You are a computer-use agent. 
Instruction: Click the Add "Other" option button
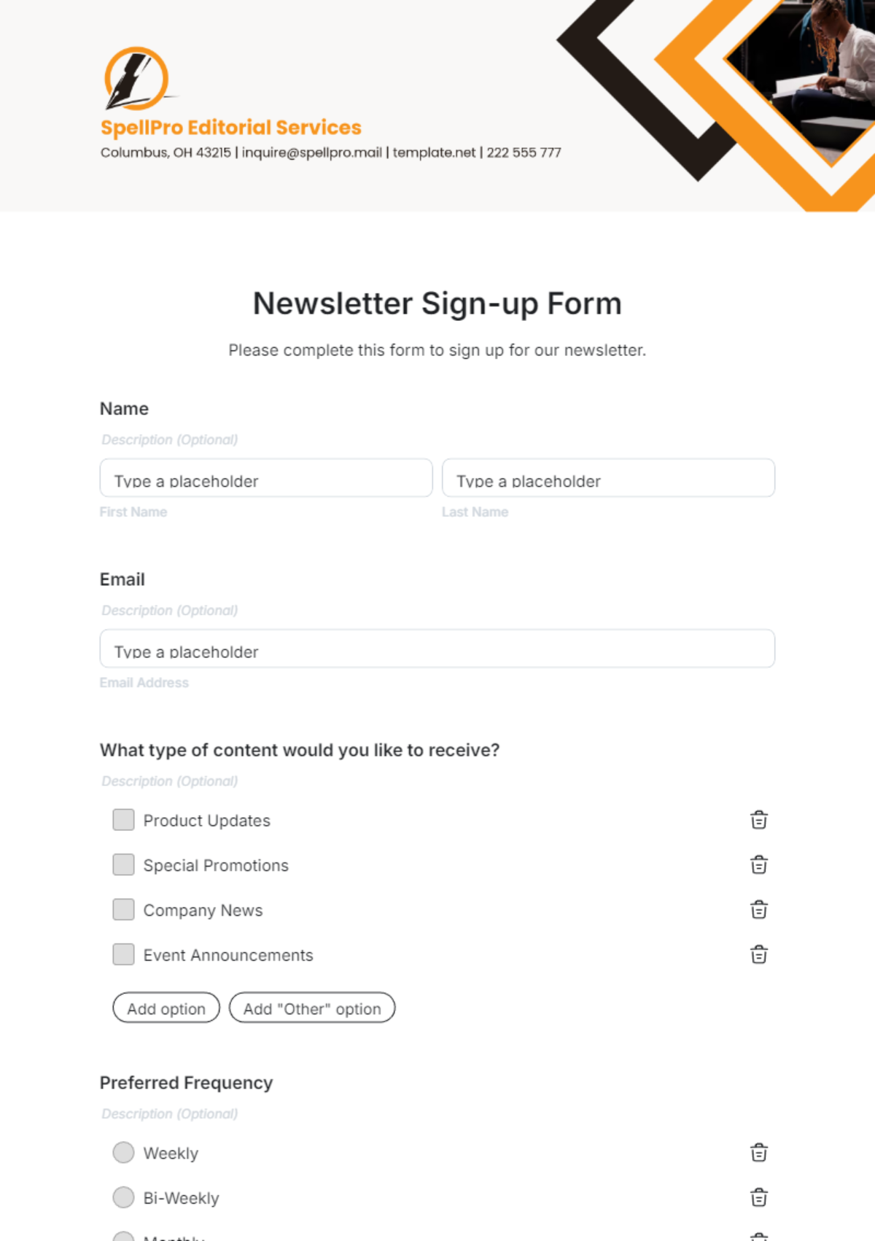coord(312,1008)
